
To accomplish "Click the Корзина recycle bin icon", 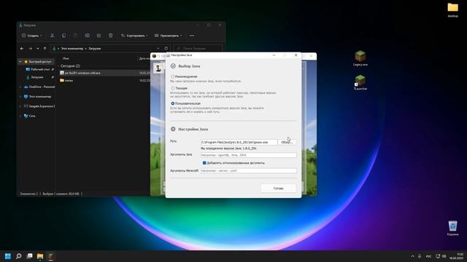I will (452, 228).
